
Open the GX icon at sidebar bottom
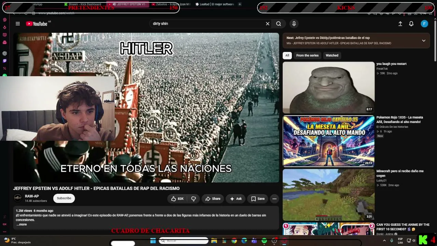click(x=4, y=224)
